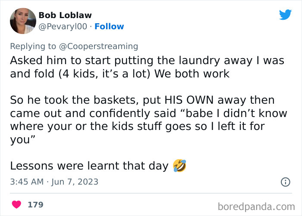This screenshot has width=302, height=216.
Task: Like the tweet with the heart icon
Action: 16,204
